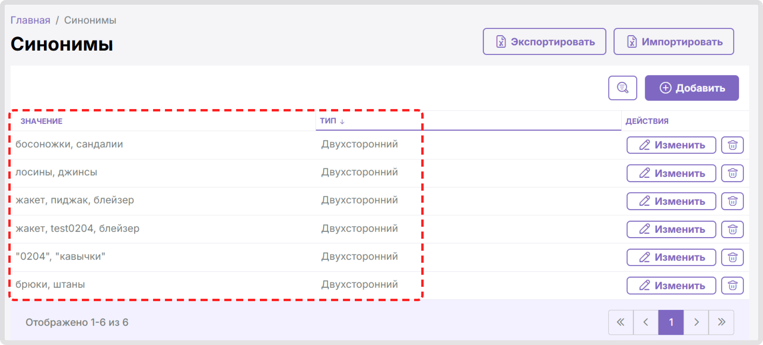Screen dimensions: 763x345
Task: Delete the "жакет, пиджак, блейзер" row
Action: (732, 201)
